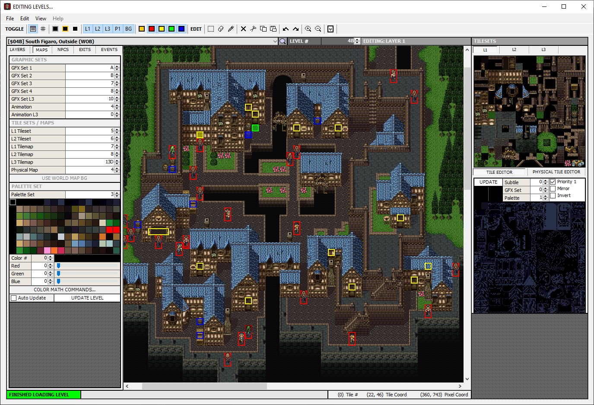Open the View menu
Viewport: 594px width, 405px height.
pos(41,19)
